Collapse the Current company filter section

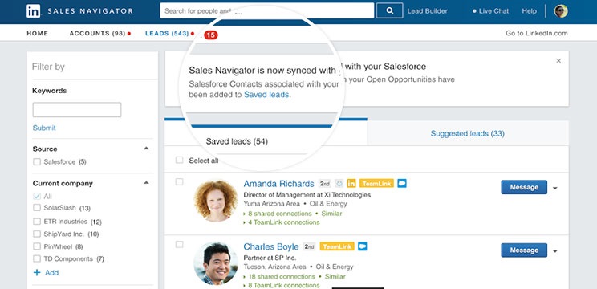click(146, 183)
